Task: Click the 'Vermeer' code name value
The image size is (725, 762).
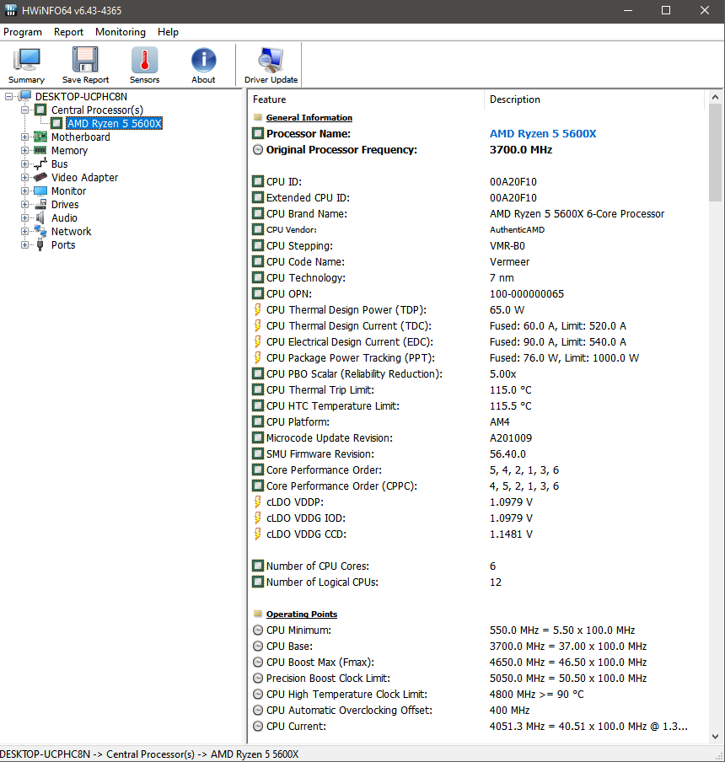Action: pyautogui.click(x=509, y=262)
